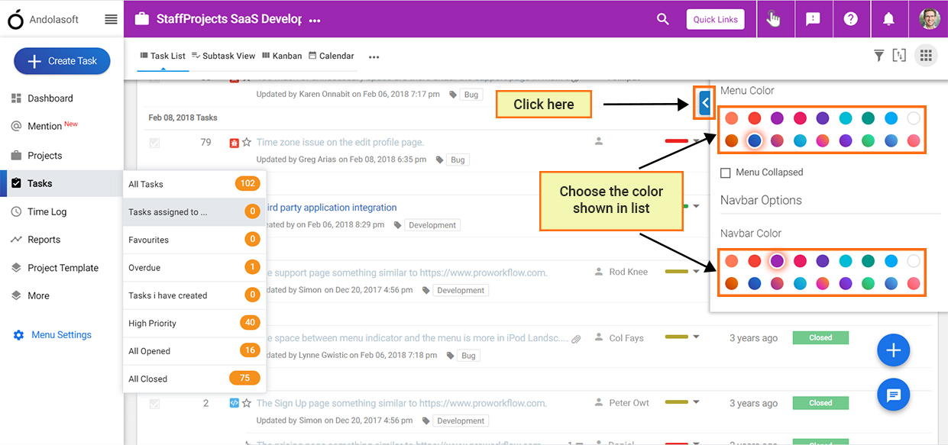Open priority dropdown on Rod Knee row

tap(696, 272)
